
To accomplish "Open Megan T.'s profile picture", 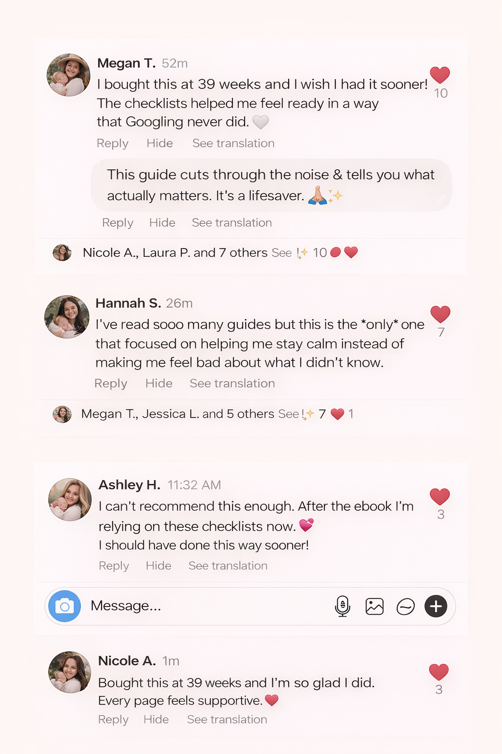I will [69, 75].
